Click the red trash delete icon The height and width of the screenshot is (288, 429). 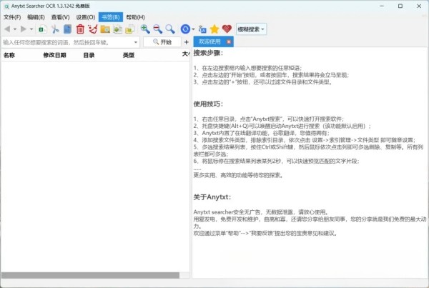[x=80, y=29]
